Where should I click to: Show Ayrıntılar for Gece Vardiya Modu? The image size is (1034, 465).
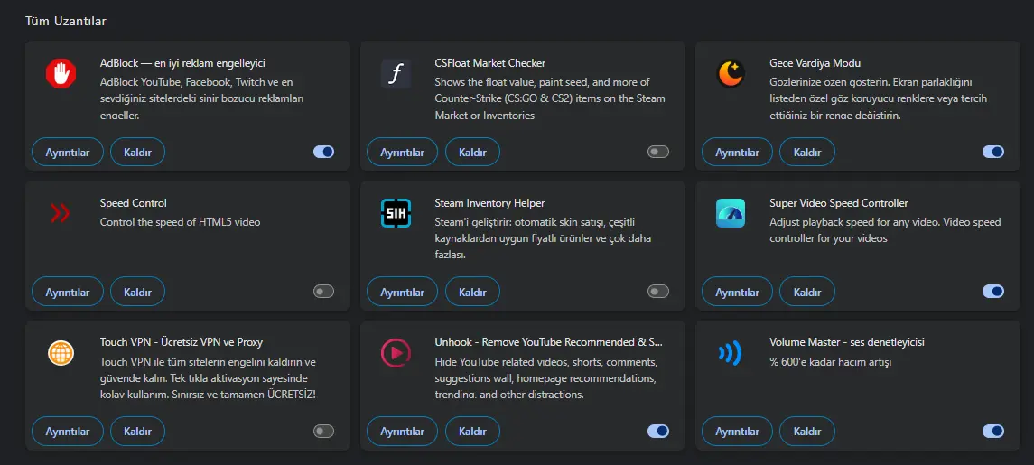tap(737, 152)
